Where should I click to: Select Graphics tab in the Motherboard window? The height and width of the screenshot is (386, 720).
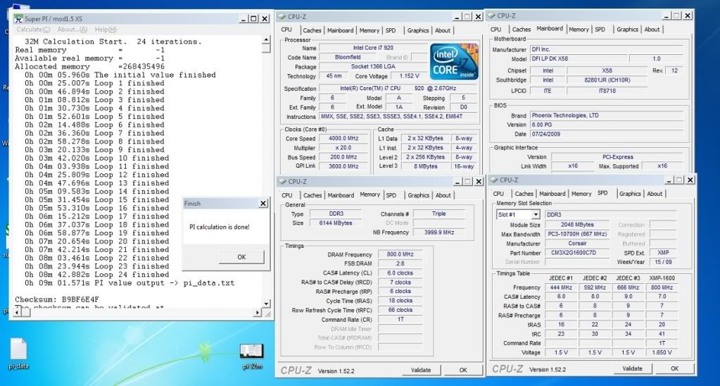tap(627, 30)
